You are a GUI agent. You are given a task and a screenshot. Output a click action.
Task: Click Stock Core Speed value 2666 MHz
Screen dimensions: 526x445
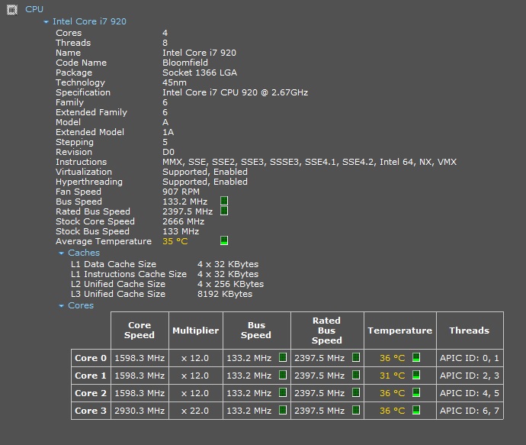coord(183,221)
